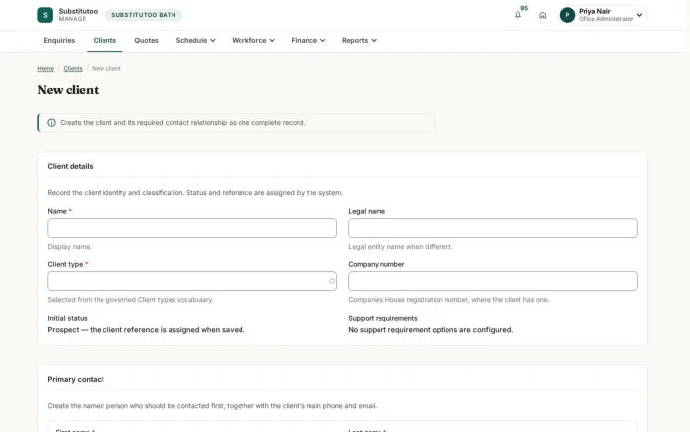Expand the Priya Nair user menu chevron
690x432 pixels.
click(x=639, y=15)
